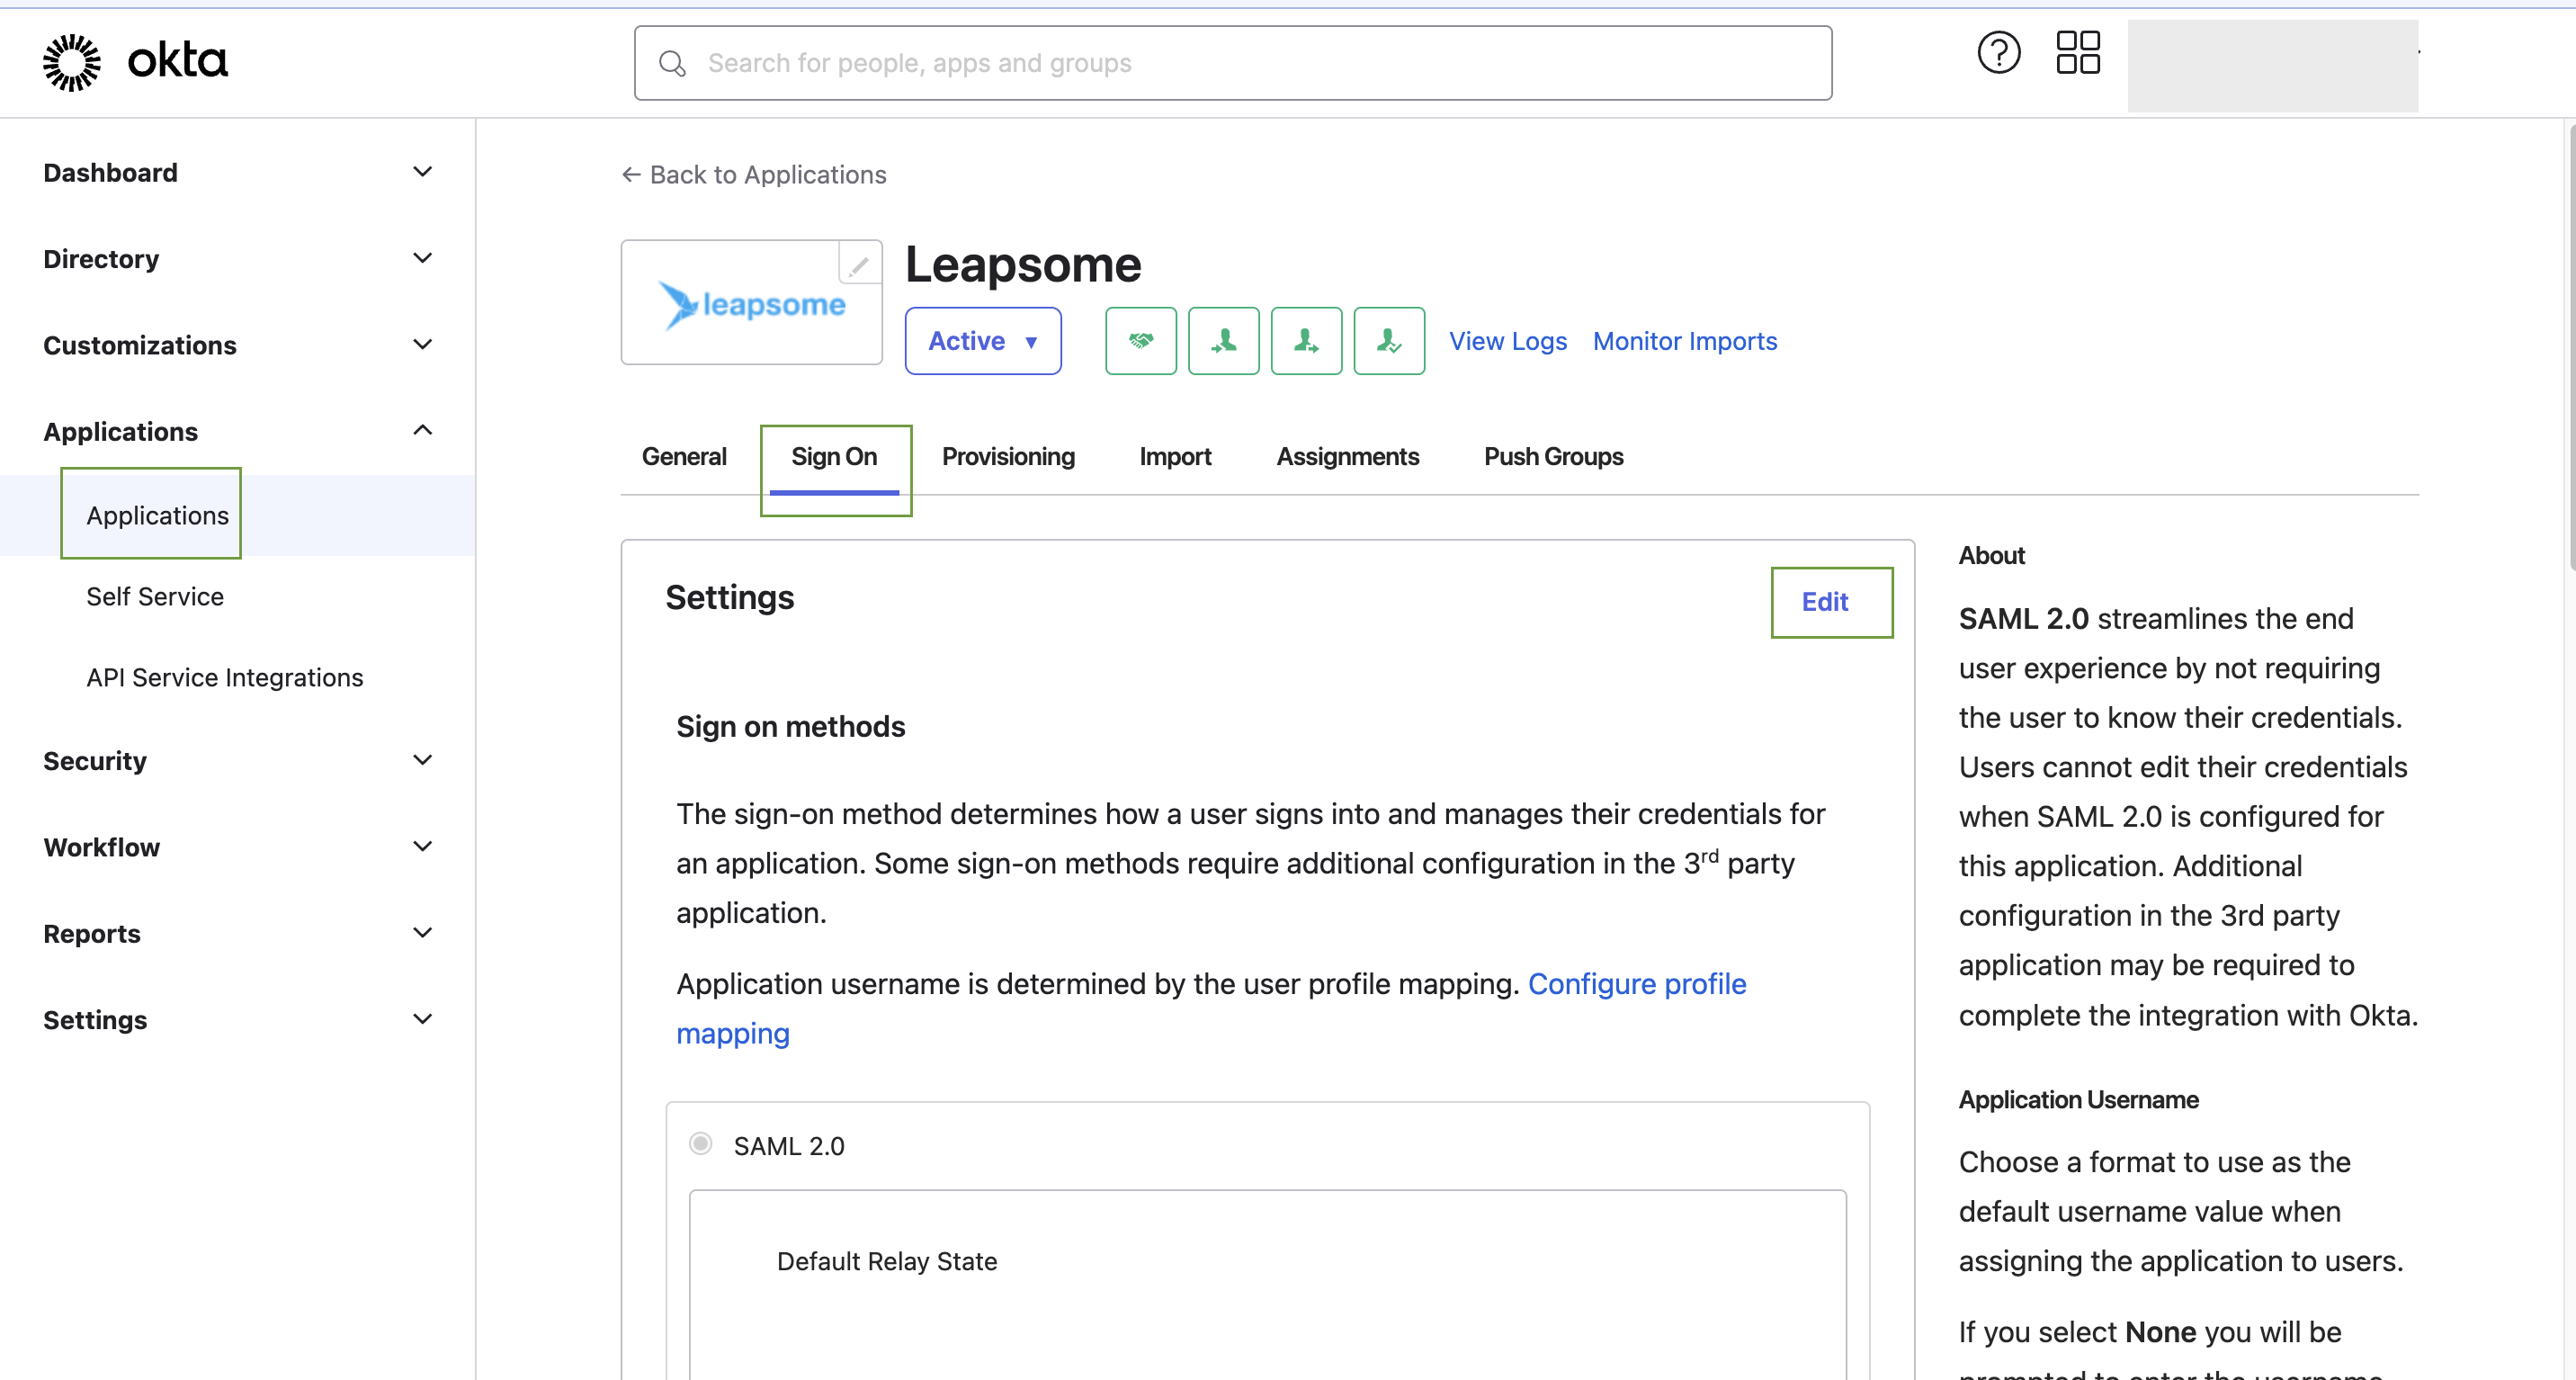
Task: Open Applications submenu item in sidebar
Action: pos(157,515)
